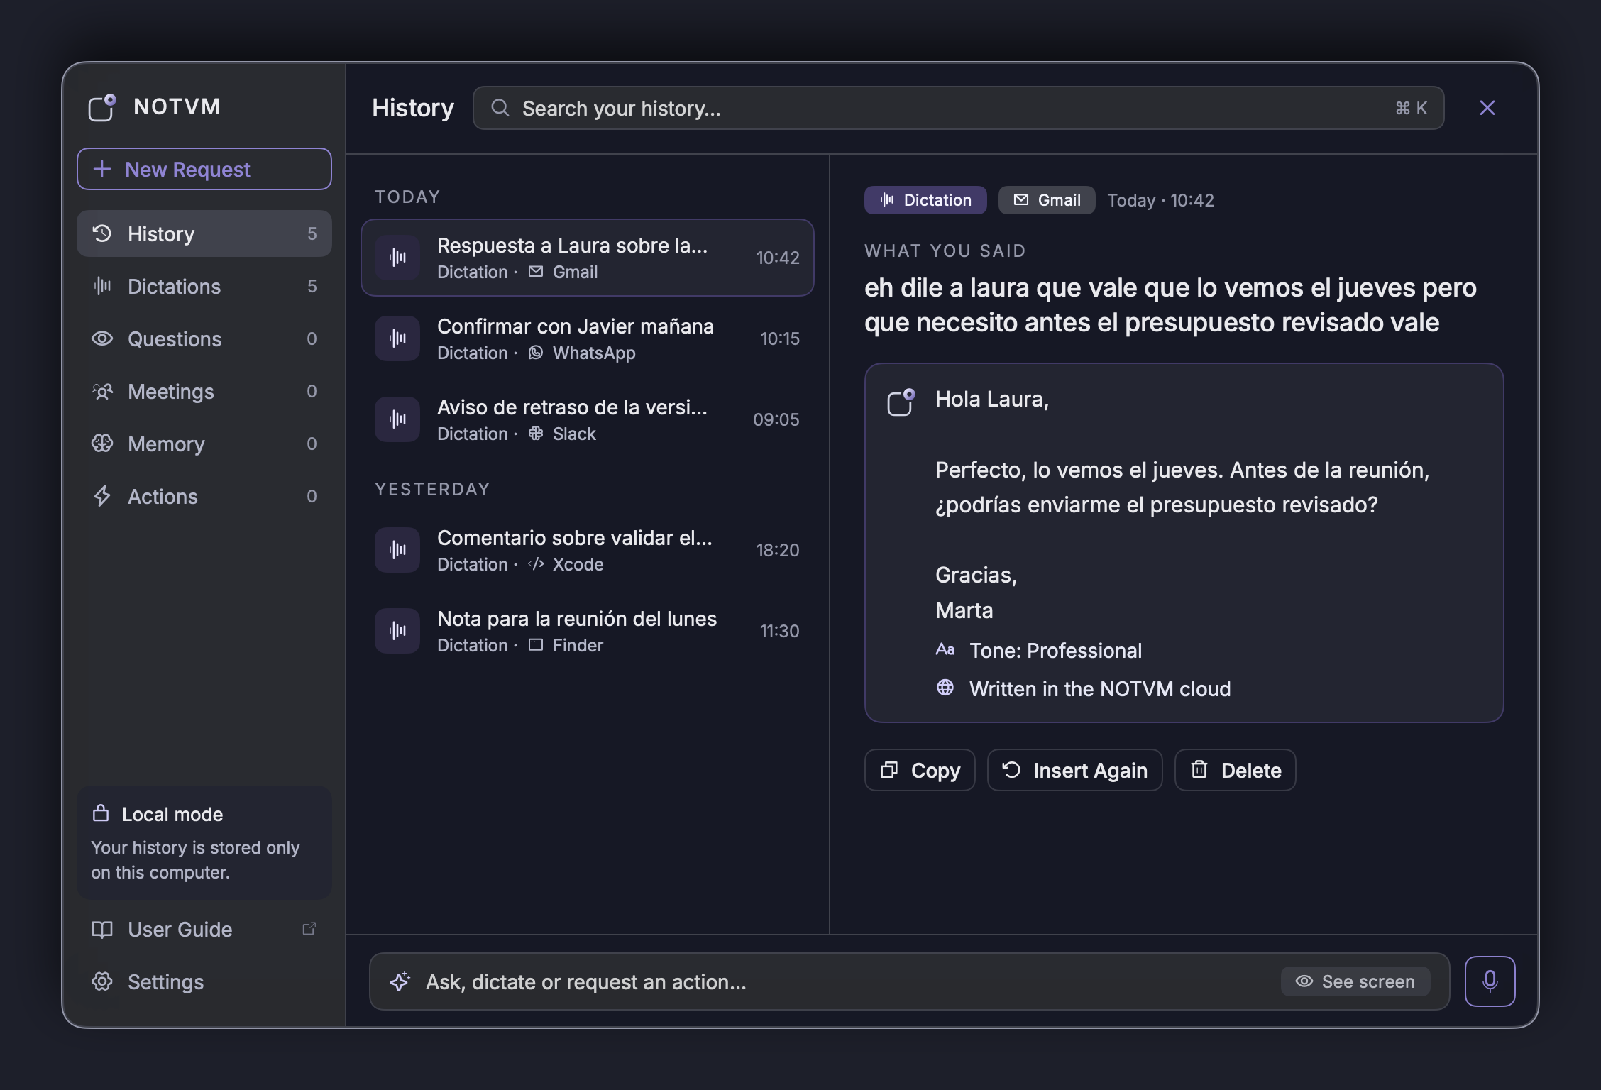This screenshot has height=1090, width=1601.
Task: Start a New Request
Action: [204, 169]
